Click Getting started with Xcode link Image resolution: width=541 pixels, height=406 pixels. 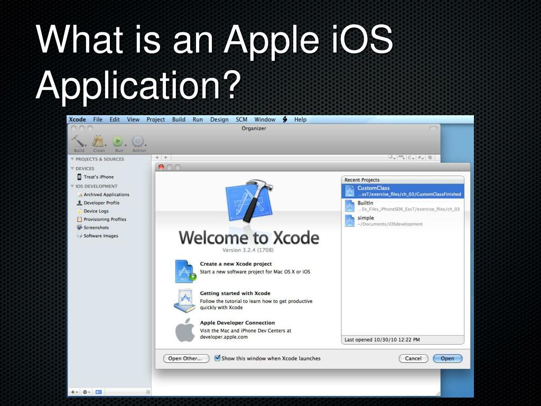235,293
